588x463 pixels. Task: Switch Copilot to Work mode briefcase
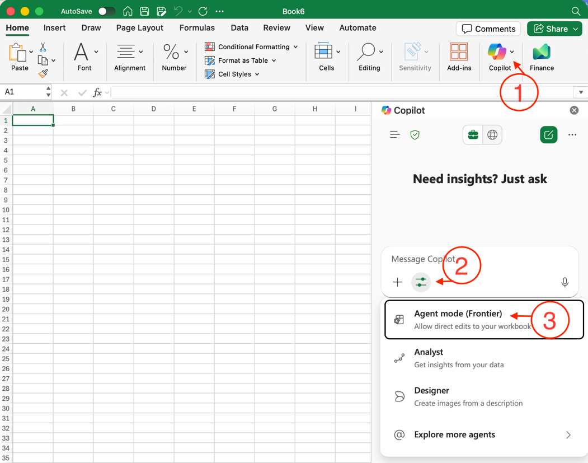pos(473,135)
